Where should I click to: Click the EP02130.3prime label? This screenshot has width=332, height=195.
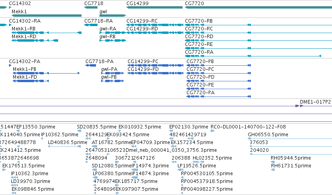[189, 127]
